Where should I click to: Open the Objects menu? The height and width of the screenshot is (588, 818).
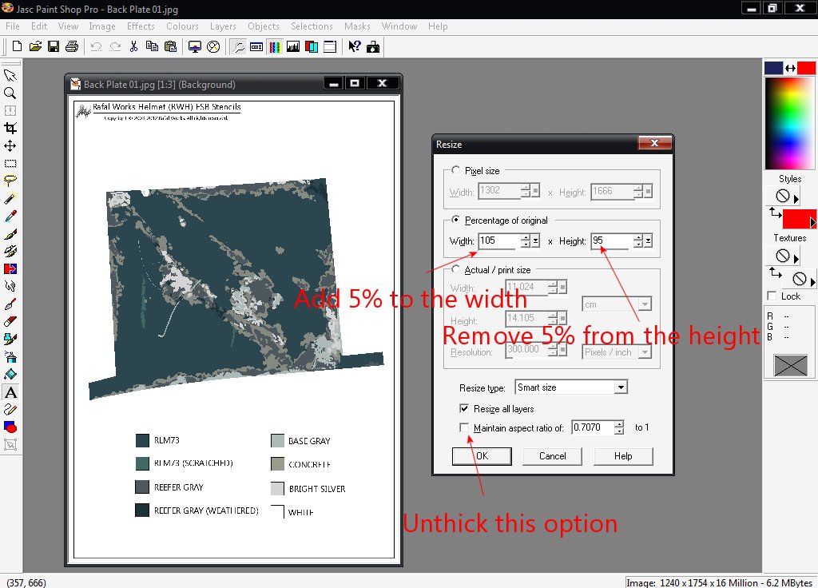point(264,26)
